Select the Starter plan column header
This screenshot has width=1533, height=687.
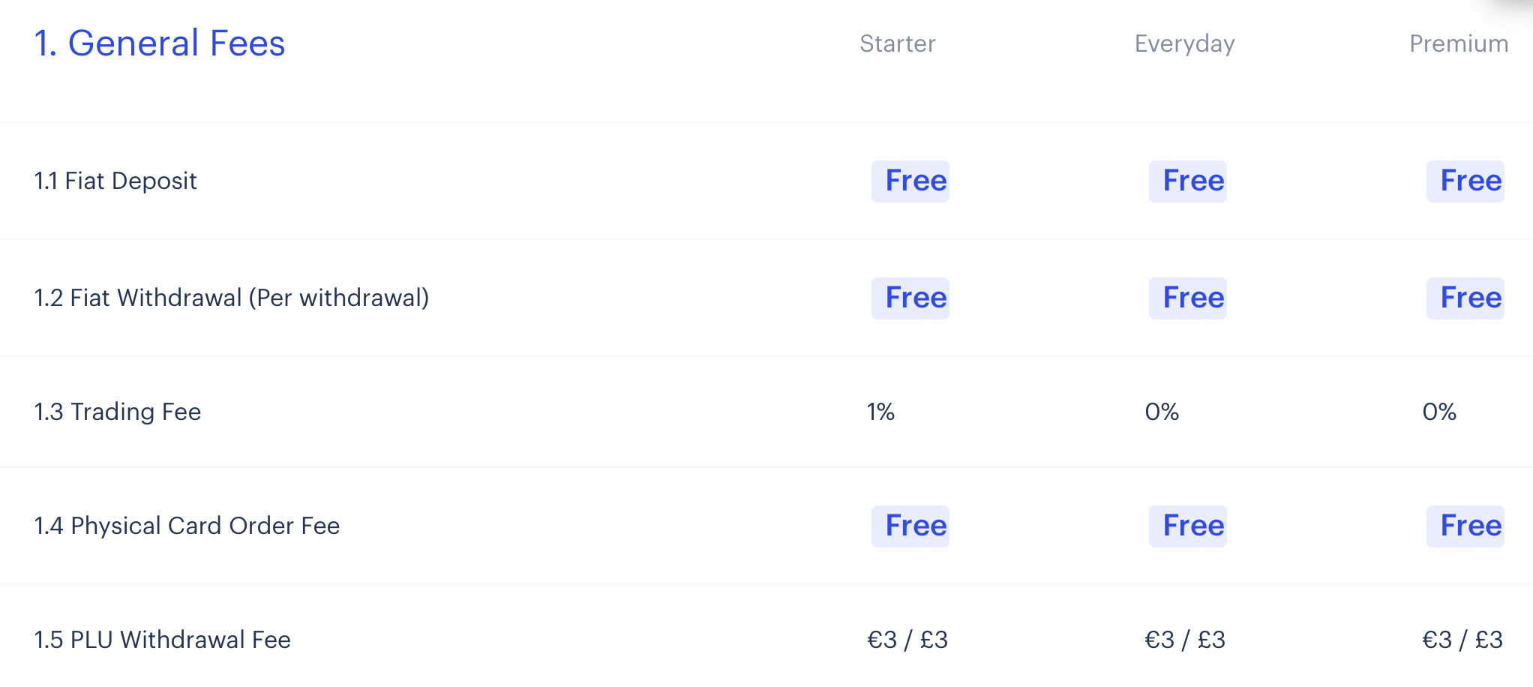point(897,44)
